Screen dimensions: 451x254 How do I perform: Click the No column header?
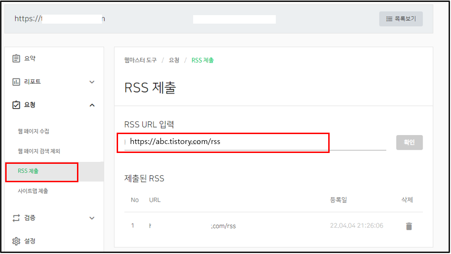[135, 200]
